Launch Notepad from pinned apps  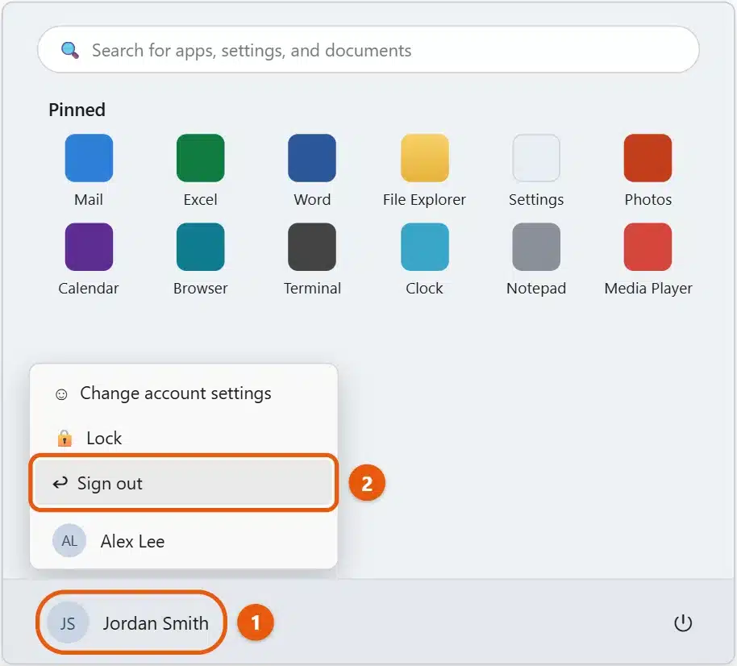click(536, 248)
